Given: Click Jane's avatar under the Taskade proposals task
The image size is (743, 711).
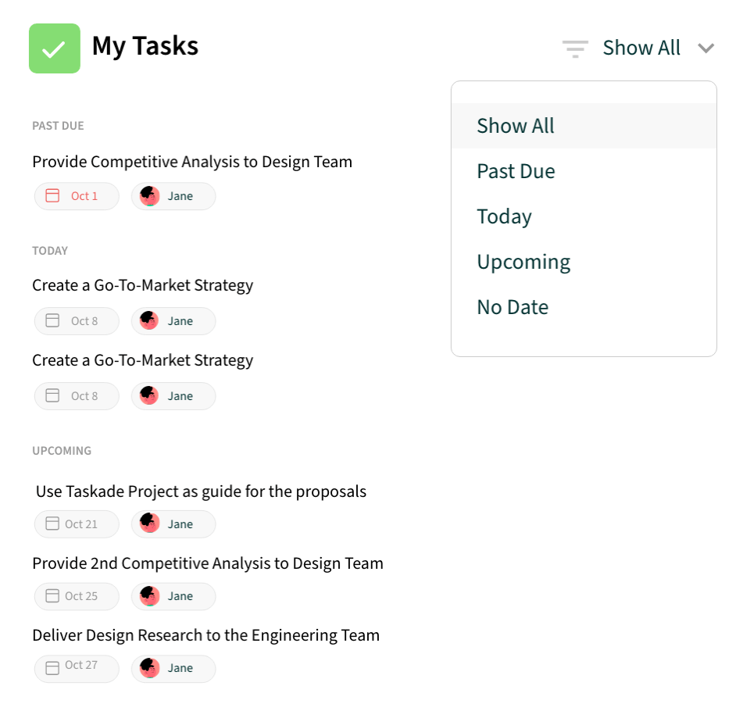Looking at the screenshot, I should (x=148, y=523).
